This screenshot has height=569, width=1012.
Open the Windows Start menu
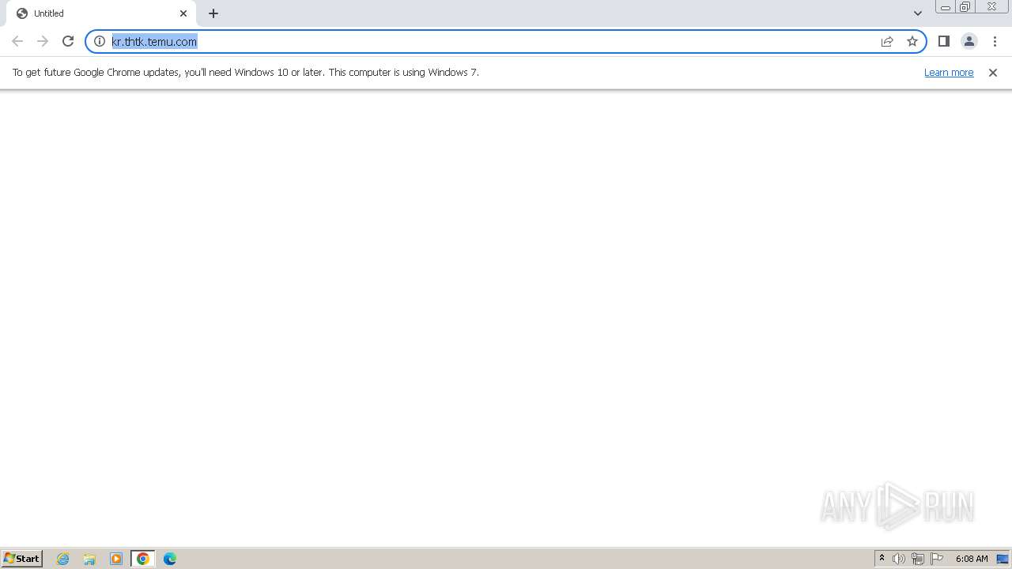click(22, 559)
